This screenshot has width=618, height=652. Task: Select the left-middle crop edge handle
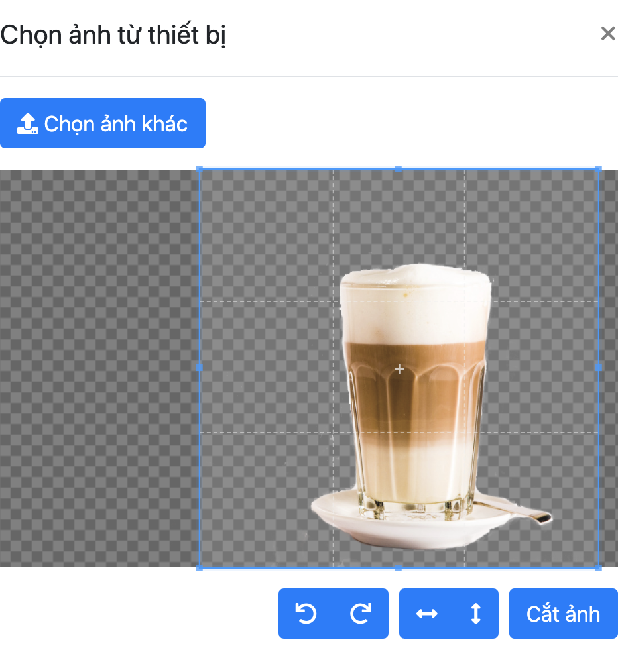click(200, 366)
